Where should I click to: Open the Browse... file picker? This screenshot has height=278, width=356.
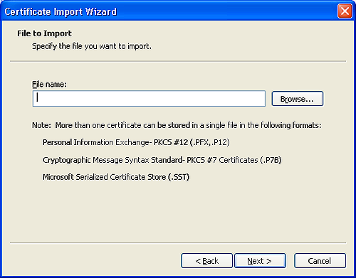coord(298,99)
